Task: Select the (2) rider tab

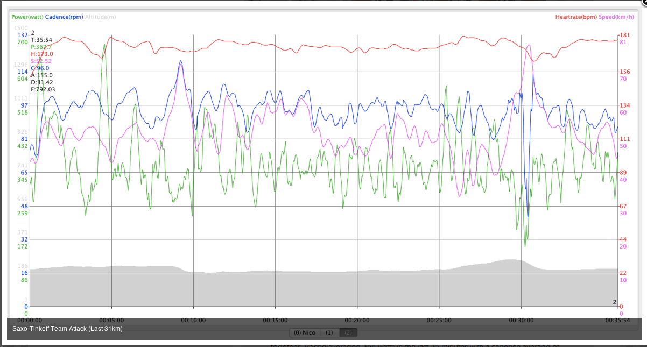Action: pyautogui.click(x=348, y=332)
